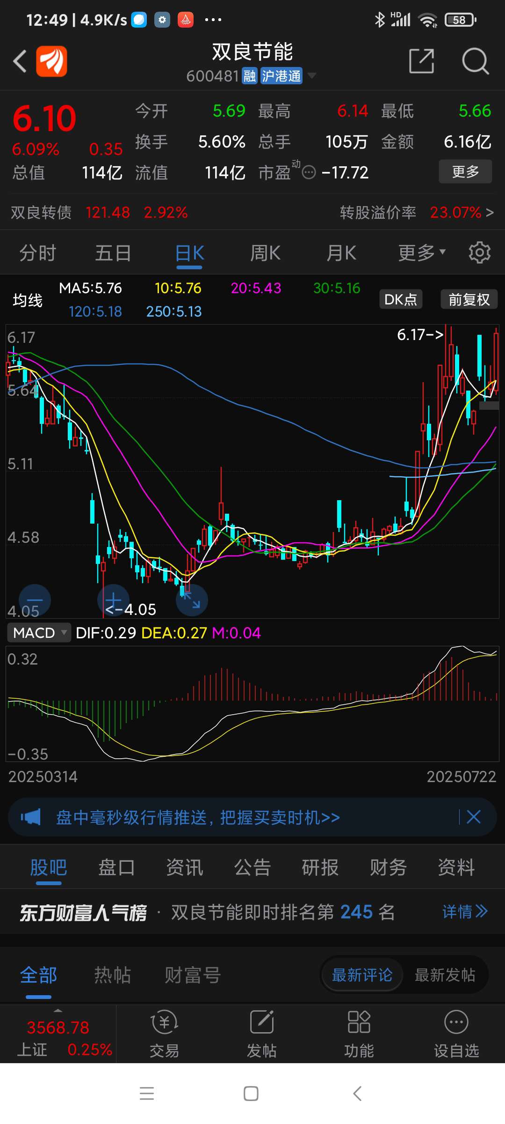
Task: Tap P/E info smiley icon
Action: pyautogui.click(x=309, y=173)
